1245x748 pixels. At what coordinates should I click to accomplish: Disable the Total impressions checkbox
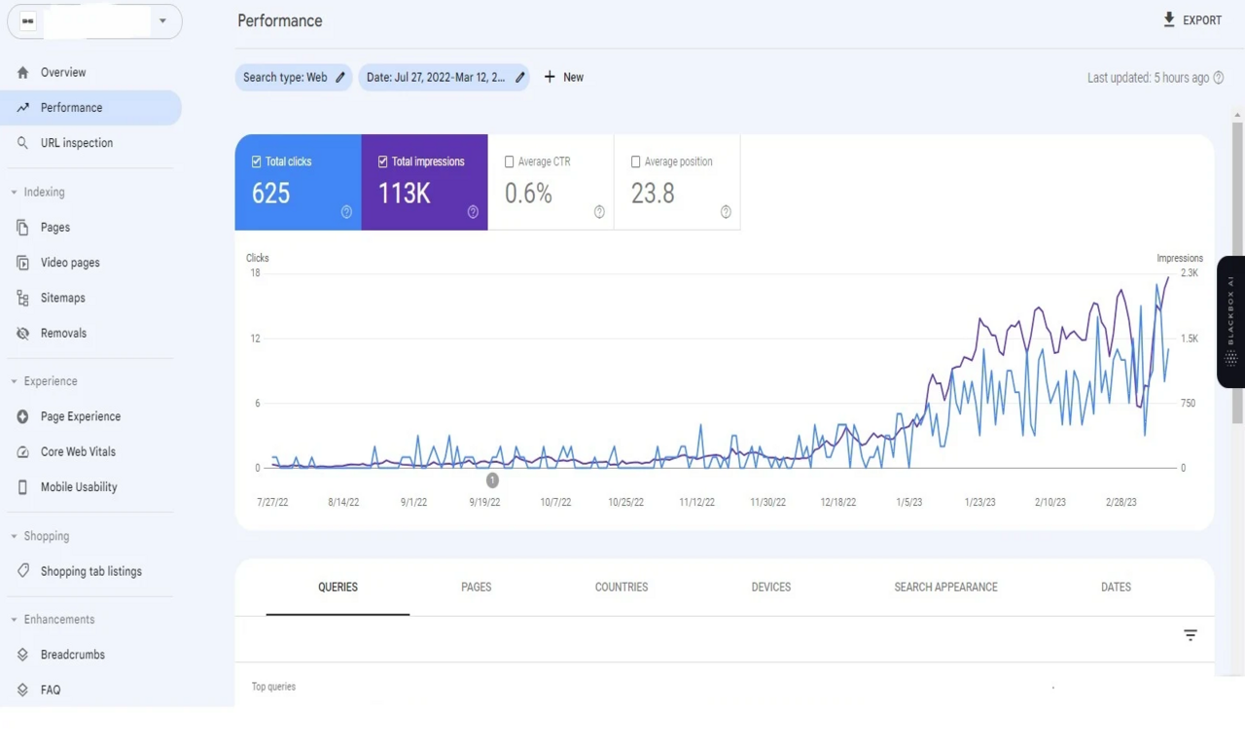pyautogui.click(x=382, y=161)
